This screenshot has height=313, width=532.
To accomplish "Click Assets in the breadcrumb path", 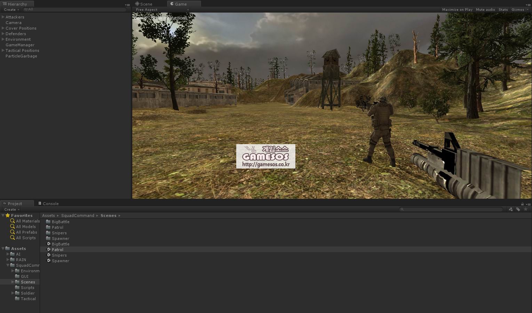I will coord(48,216).
